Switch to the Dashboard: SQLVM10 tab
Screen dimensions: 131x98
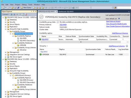[66, 12]
